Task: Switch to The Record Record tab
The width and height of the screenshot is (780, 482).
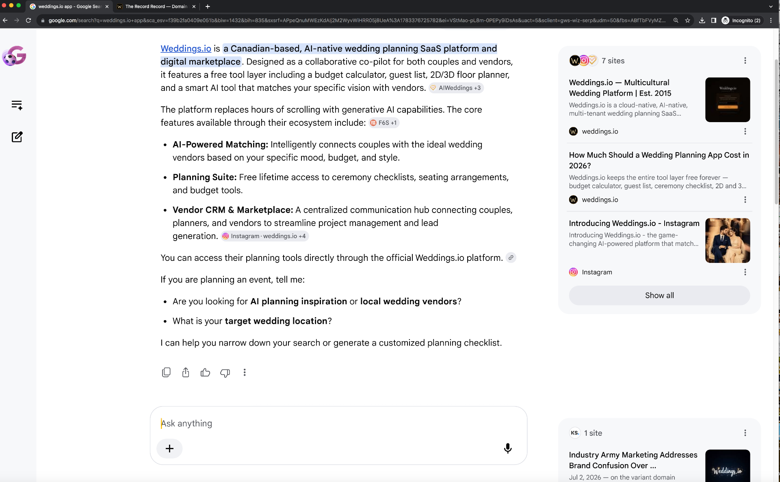Action: click(156, 6)
